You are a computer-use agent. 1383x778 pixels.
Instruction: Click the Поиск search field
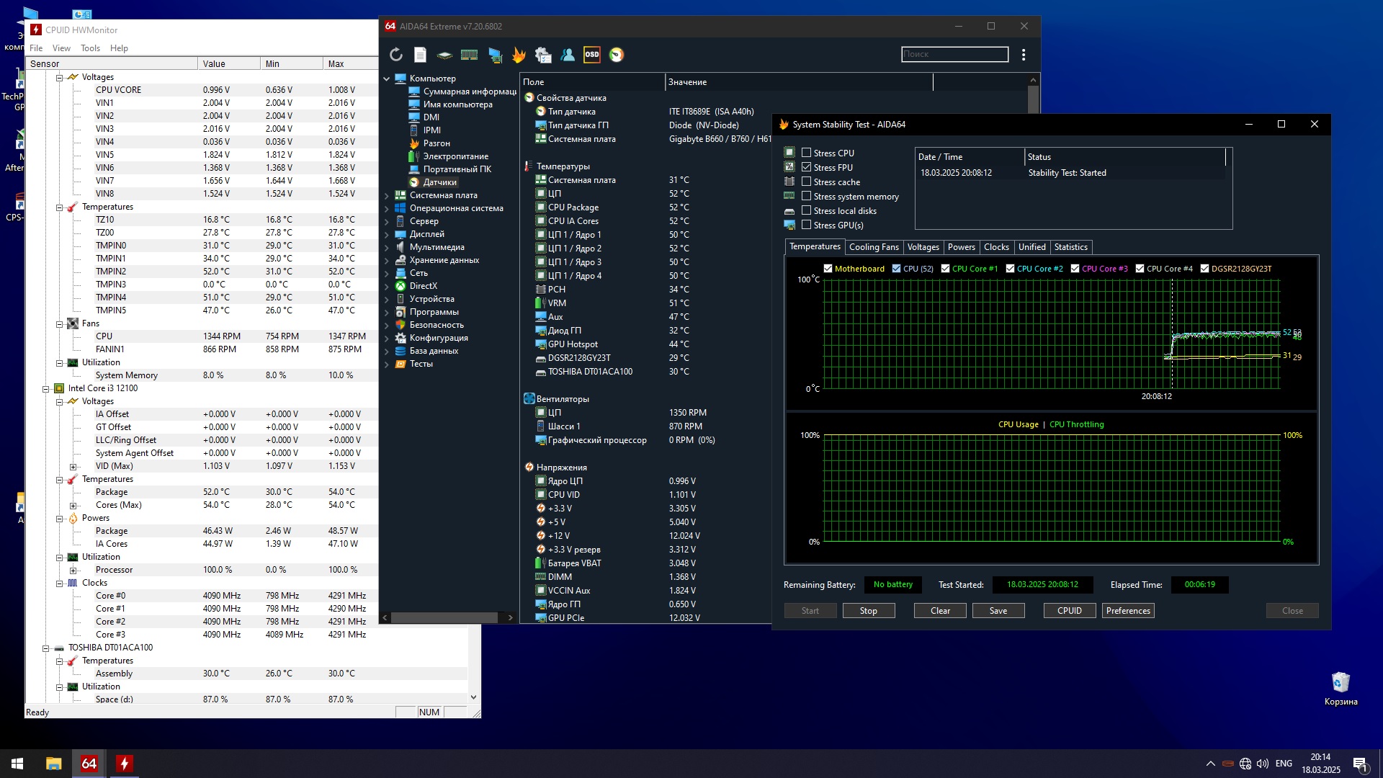pos(954,54)
